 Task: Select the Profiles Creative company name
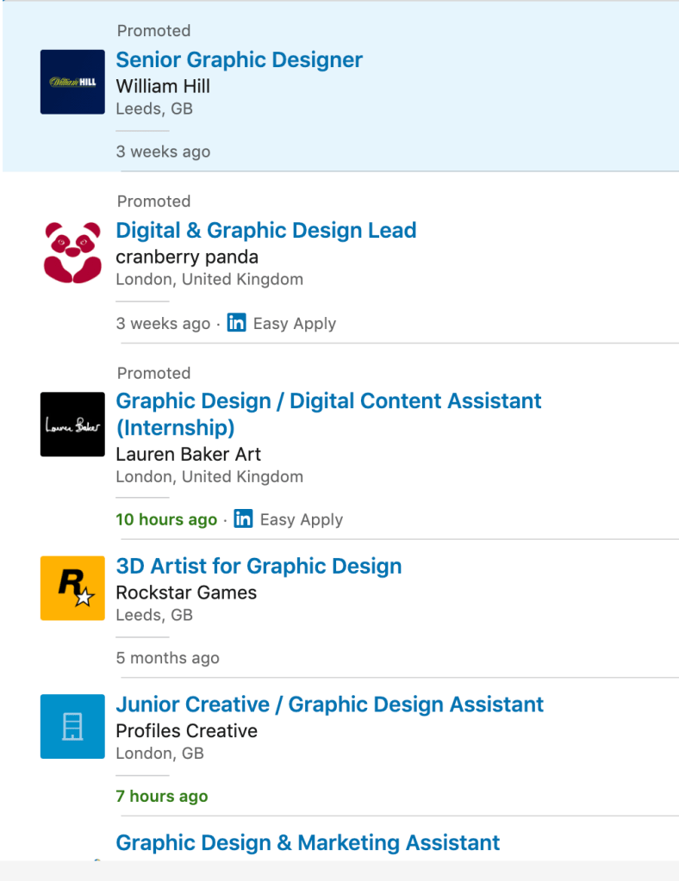(186, 730)
